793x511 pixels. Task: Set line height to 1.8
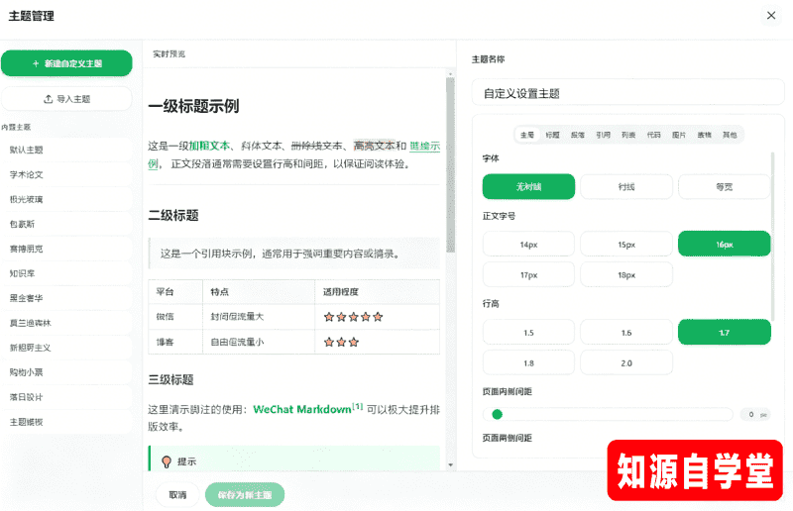click(x=528, y=363)
